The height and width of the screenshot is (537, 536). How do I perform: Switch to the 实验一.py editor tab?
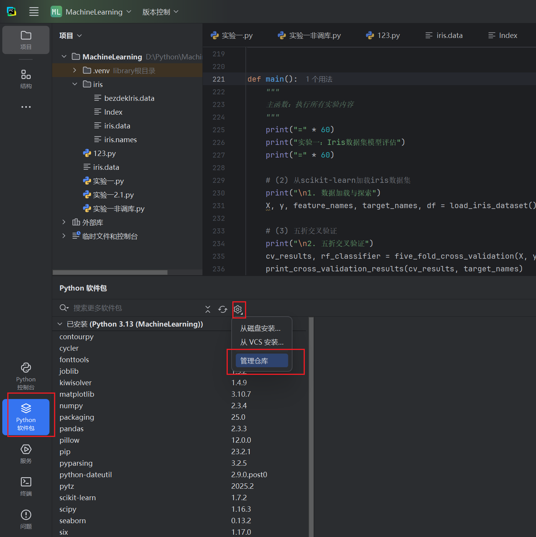(x=232, y=36)
